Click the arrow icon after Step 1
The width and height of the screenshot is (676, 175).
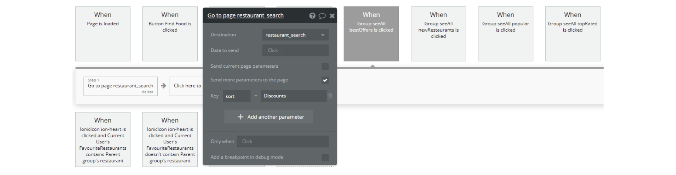point(163,86)
